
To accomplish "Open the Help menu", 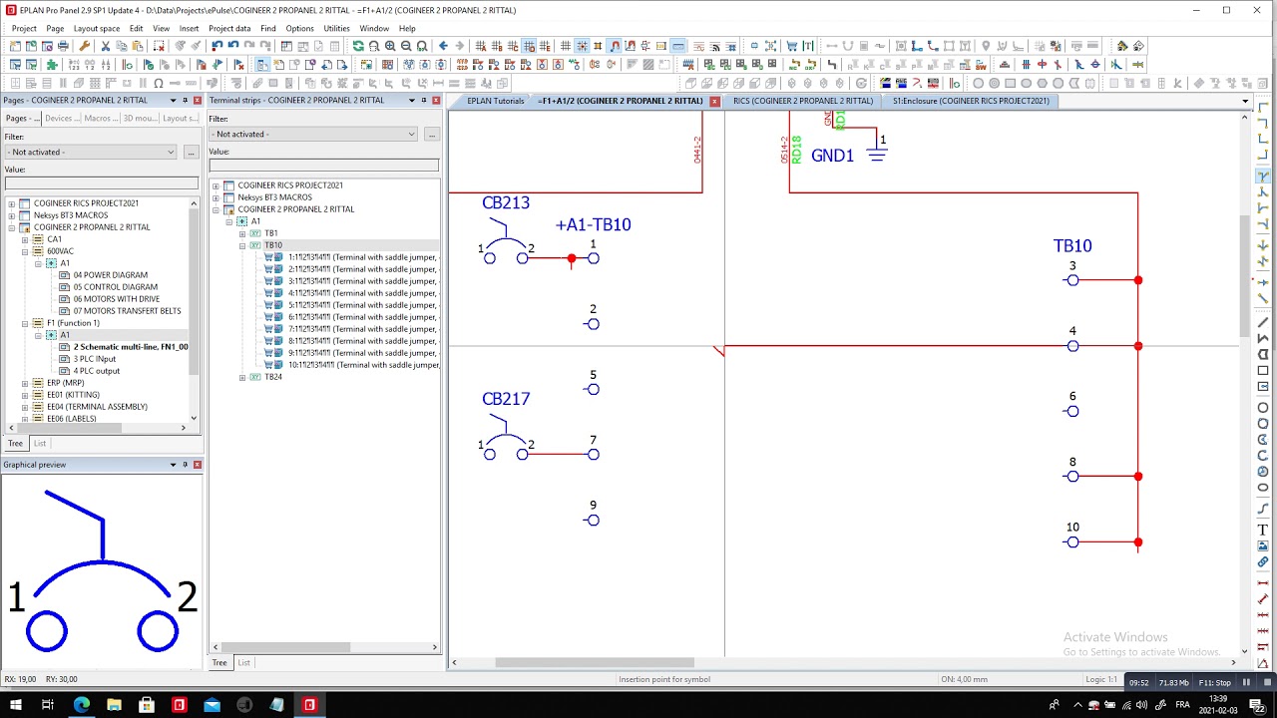I will coord(407,28).
